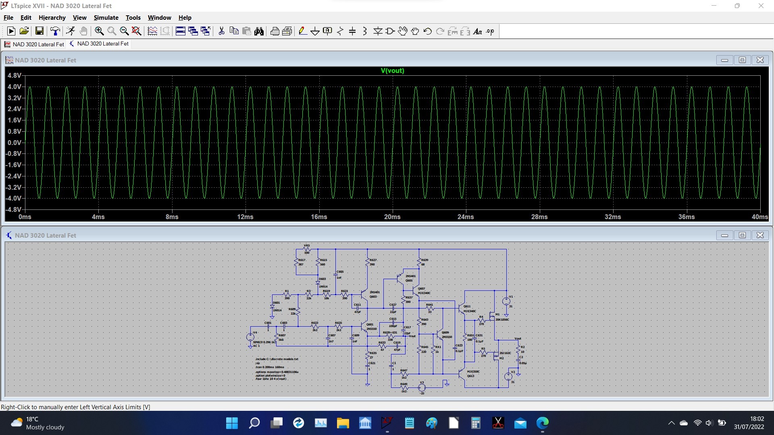774x435 pixels.
Task: Click the Undo arrow icon
Action: 428,31
